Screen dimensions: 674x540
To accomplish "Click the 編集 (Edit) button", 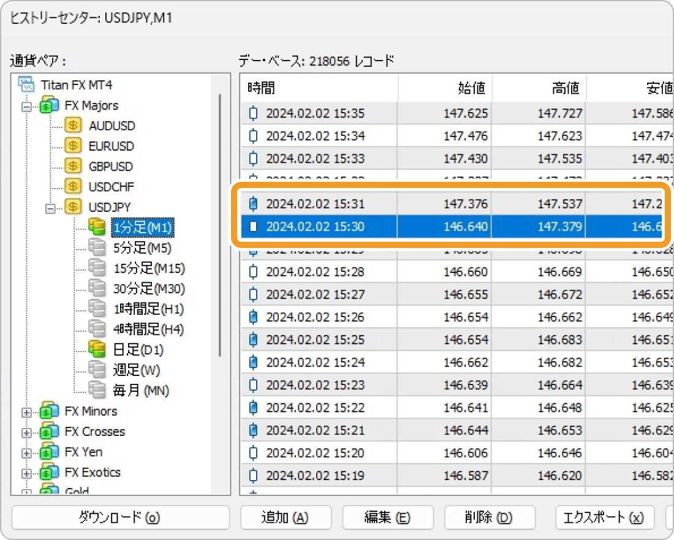I will (x=388, y=518).
